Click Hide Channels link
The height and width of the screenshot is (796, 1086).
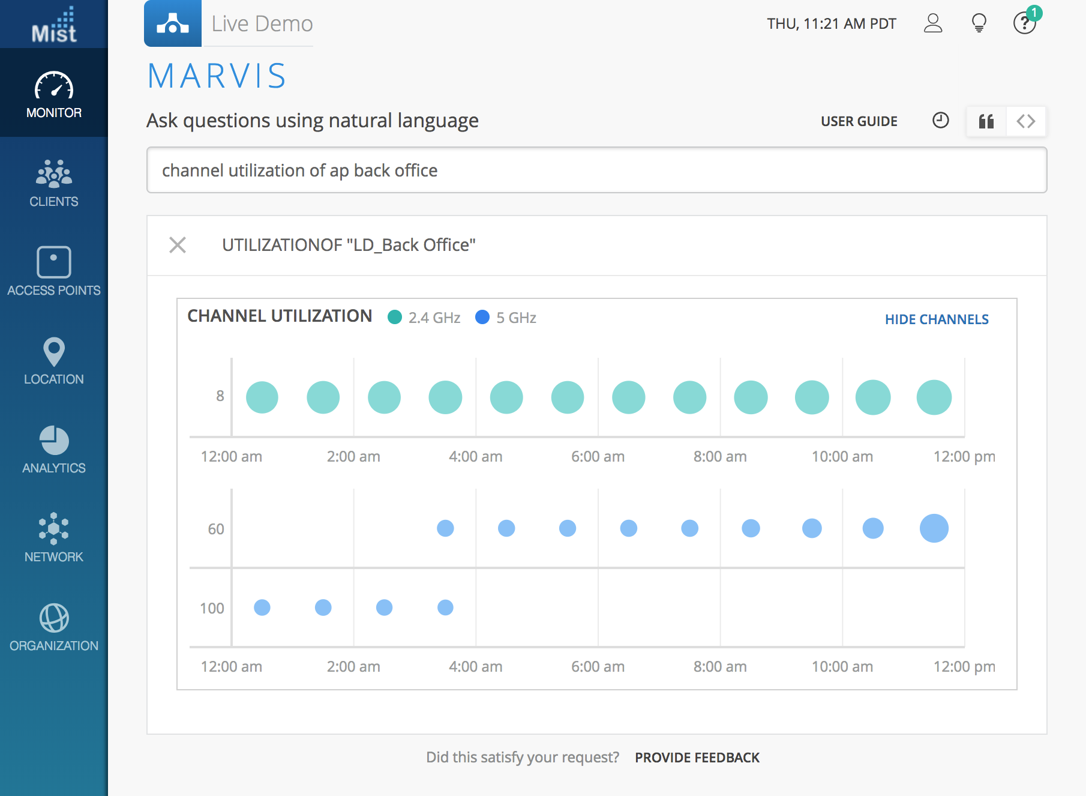[x=937, y=319]
